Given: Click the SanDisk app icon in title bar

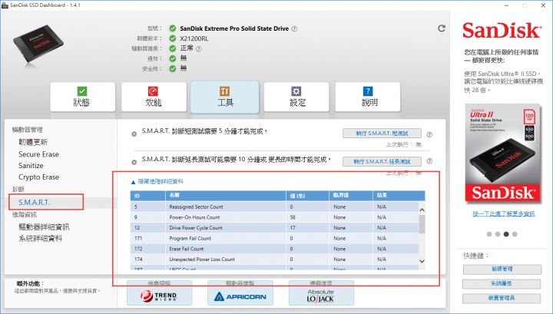Looking at the screenshot, I should 5,5.
